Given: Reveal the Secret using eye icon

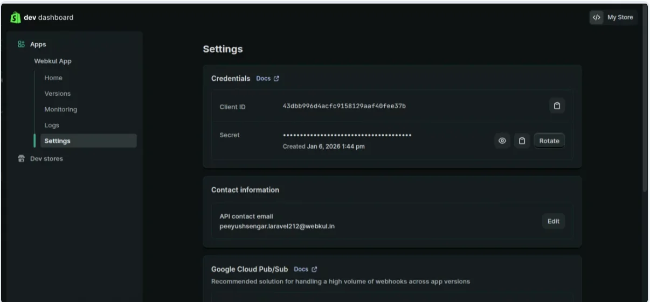Looking at the screenshot, I should (502, 141).
